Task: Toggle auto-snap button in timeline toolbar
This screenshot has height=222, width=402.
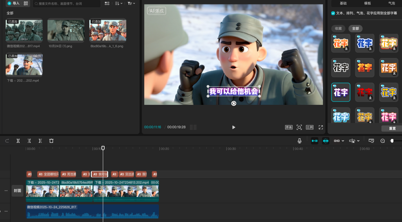Action: 326,141
